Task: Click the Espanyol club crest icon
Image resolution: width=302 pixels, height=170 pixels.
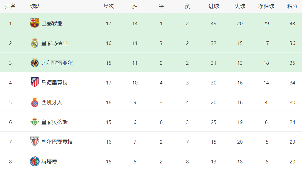Action: point(35,102)
